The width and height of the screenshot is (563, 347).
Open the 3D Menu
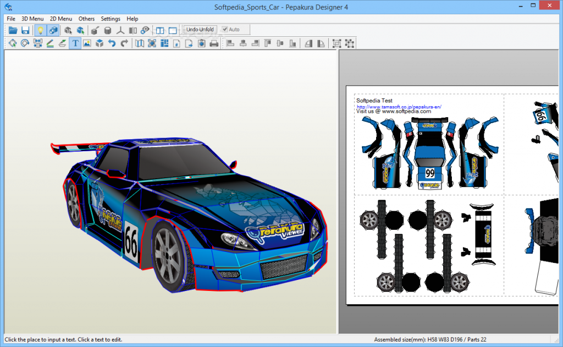coord(32,19)
